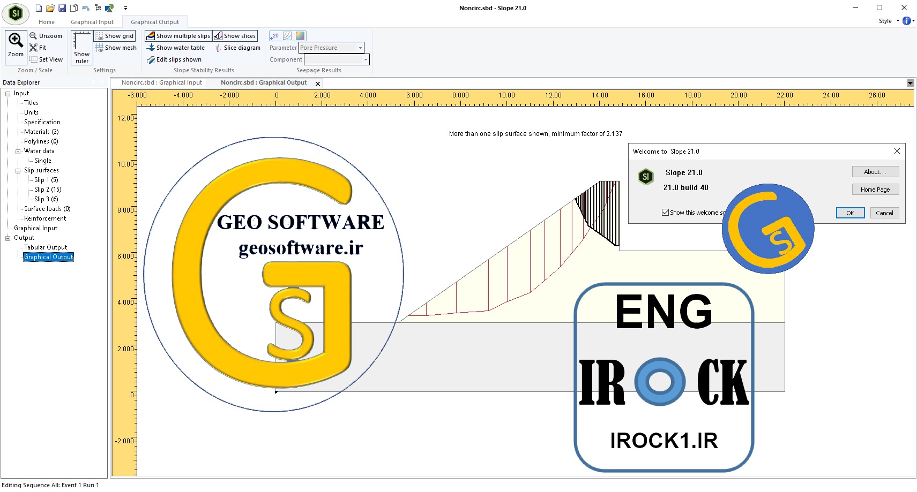
Task: Collapse the Water data tree node
Action: coord(18,152)
